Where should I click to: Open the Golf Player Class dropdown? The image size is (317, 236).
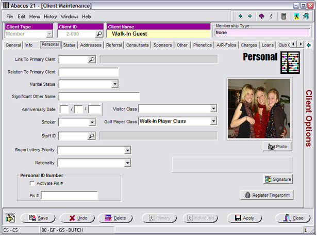coord(213,121)
